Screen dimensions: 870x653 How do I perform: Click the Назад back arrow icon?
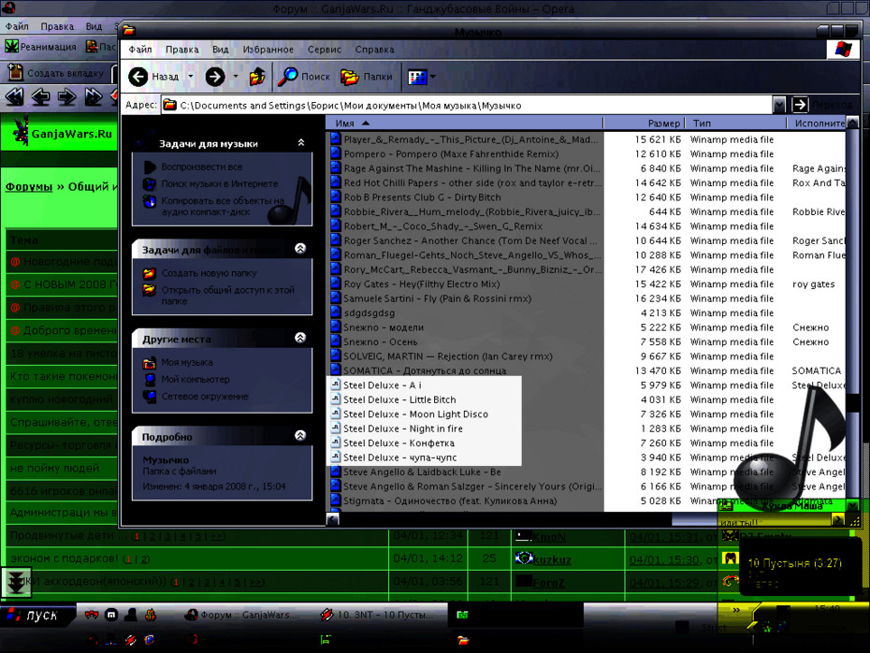click(138, 77)
